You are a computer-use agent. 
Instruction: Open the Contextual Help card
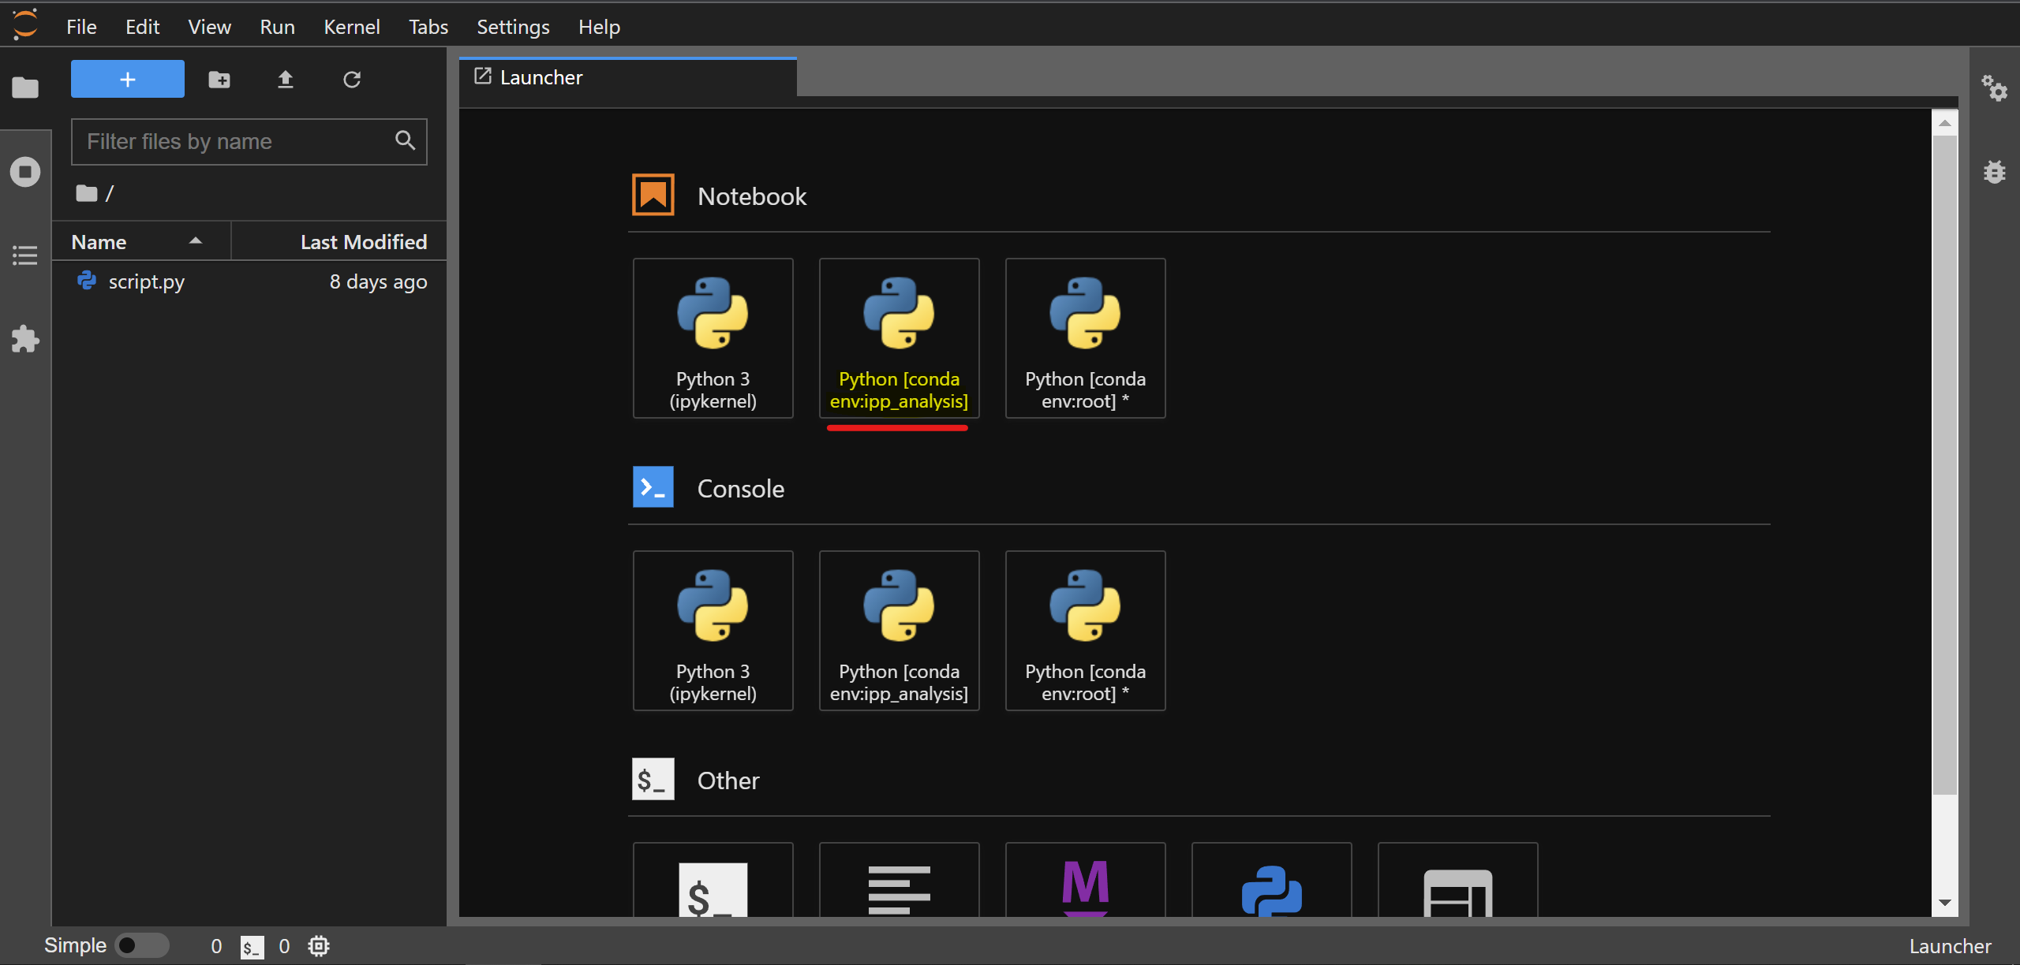[1458, 880]
